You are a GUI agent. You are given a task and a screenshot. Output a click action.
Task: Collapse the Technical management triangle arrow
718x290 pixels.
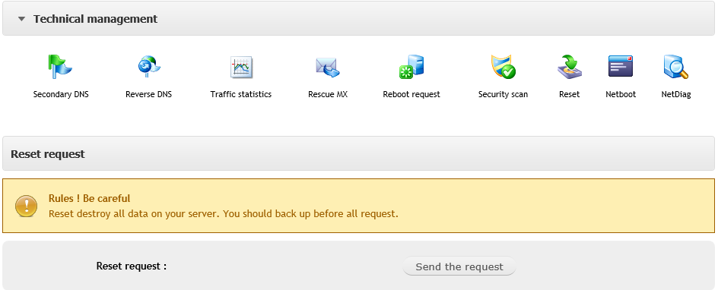21,19
